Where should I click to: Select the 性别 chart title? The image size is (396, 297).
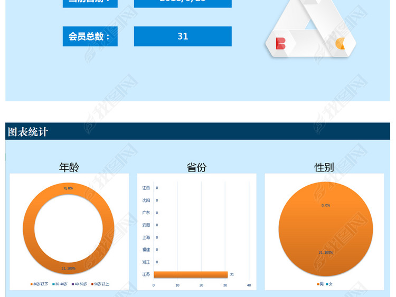(x=324, y=167)
